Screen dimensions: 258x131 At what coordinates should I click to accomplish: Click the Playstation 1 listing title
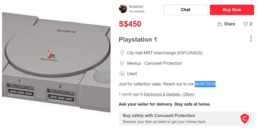pos(138,40)
